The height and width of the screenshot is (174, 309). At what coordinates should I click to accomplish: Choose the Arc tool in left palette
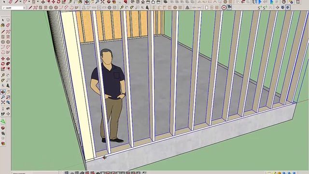coord(3,47)
